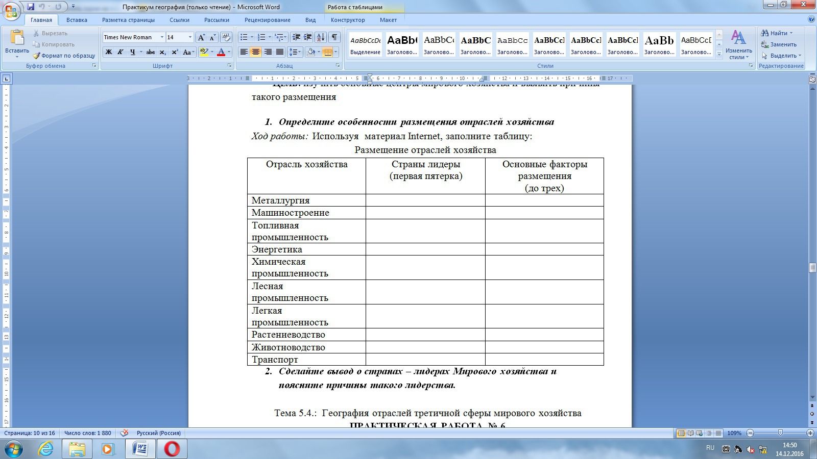Click the Superscript icon
Viewport: 817px width, 459px height.
pyautogui.click(x=175, y=52)
